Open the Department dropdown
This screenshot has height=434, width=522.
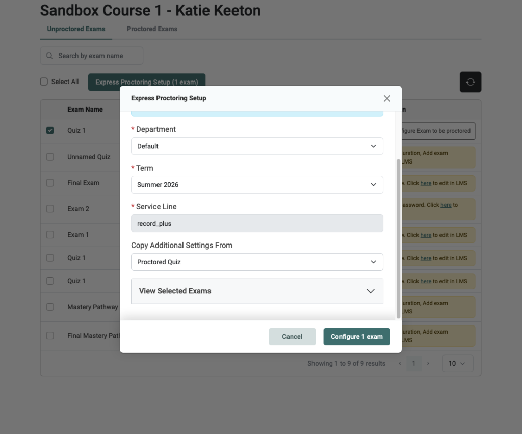(x=257, y=146)
